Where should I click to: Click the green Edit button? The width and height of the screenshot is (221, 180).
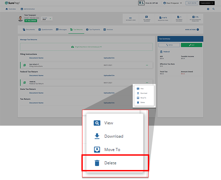(x=191, y=45)
